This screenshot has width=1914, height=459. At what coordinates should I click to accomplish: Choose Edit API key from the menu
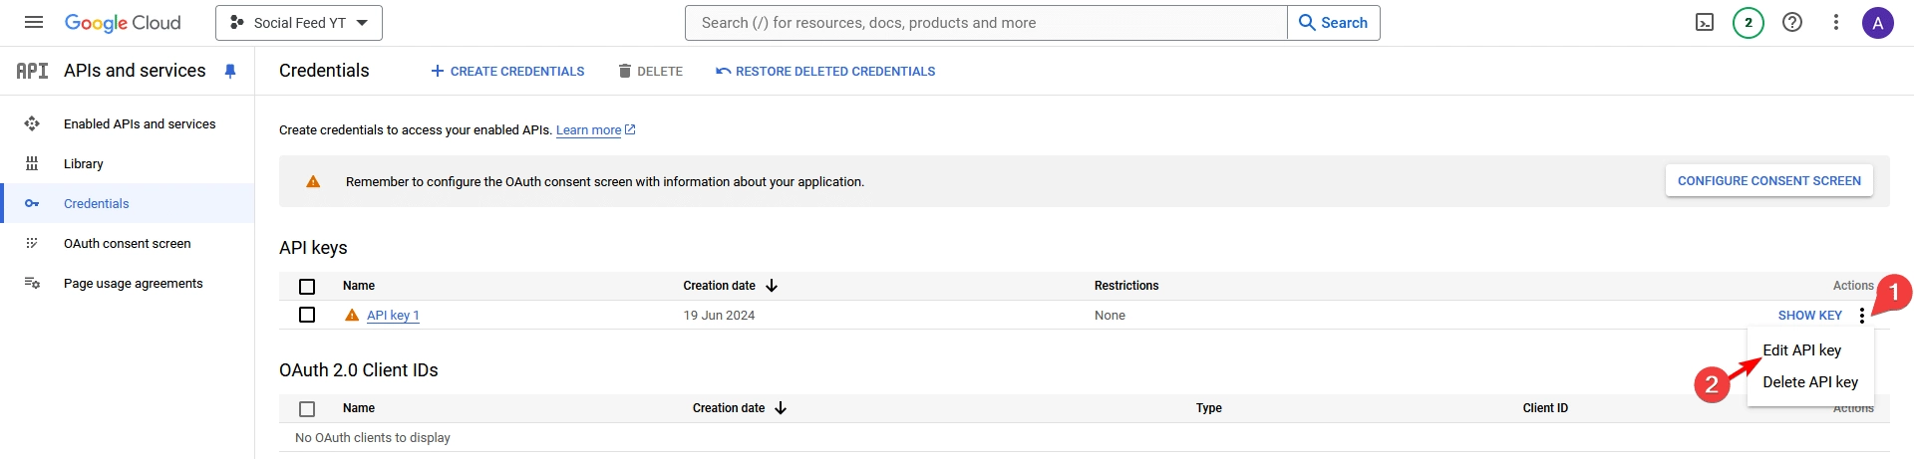point(1801,350)
